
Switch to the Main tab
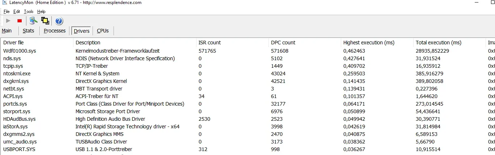[x=7, y=31]
